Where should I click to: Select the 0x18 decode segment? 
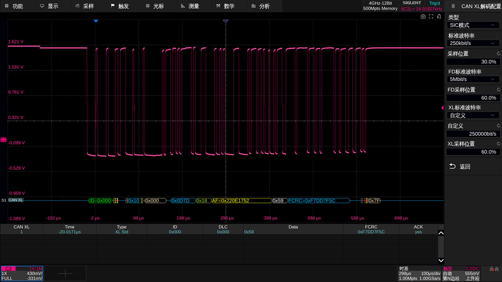pos(203,200)
